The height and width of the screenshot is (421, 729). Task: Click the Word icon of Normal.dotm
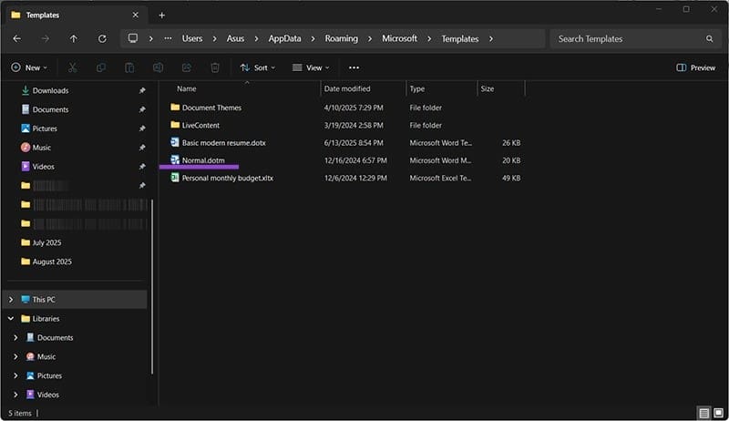[x=175, y=160]
